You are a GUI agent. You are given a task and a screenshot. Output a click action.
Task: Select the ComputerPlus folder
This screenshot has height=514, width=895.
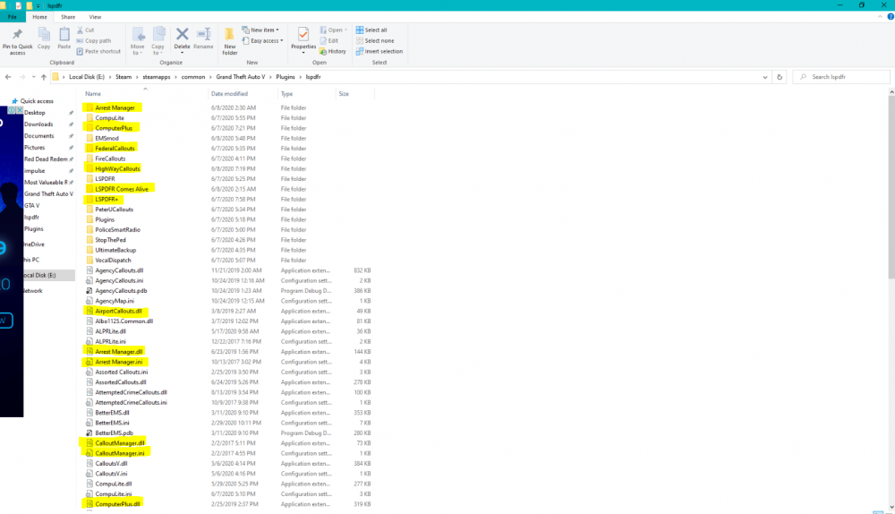coord(114,128)
